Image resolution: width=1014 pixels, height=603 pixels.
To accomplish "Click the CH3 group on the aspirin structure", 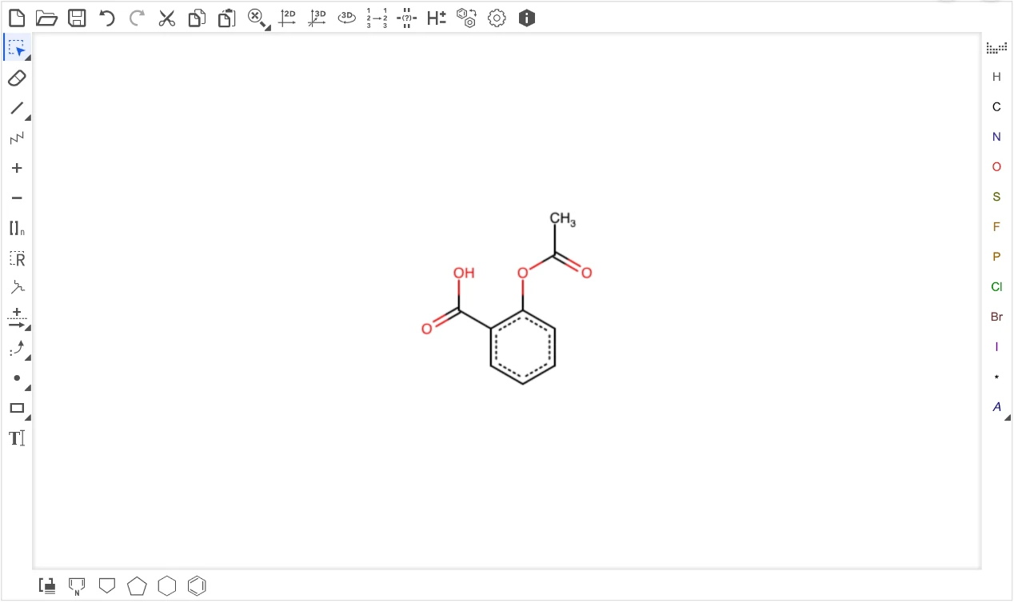I will 562,218.
